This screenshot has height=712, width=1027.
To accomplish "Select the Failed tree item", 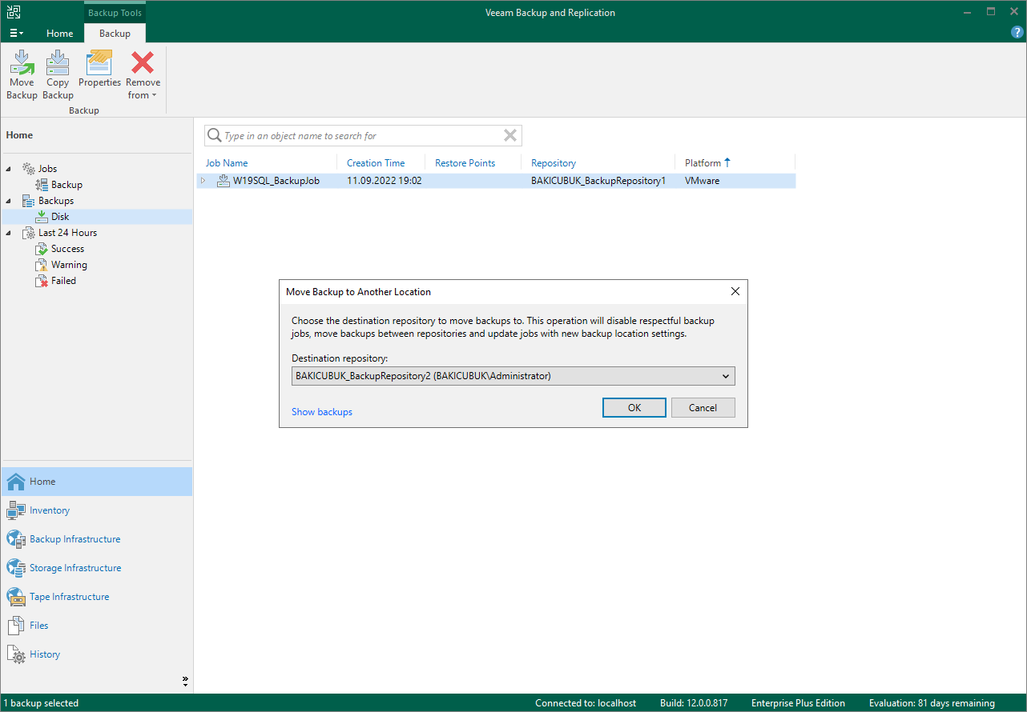I will point(64,281).
